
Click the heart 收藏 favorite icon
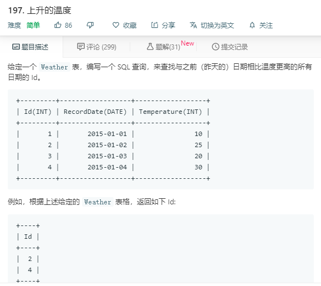coord(116,25)
